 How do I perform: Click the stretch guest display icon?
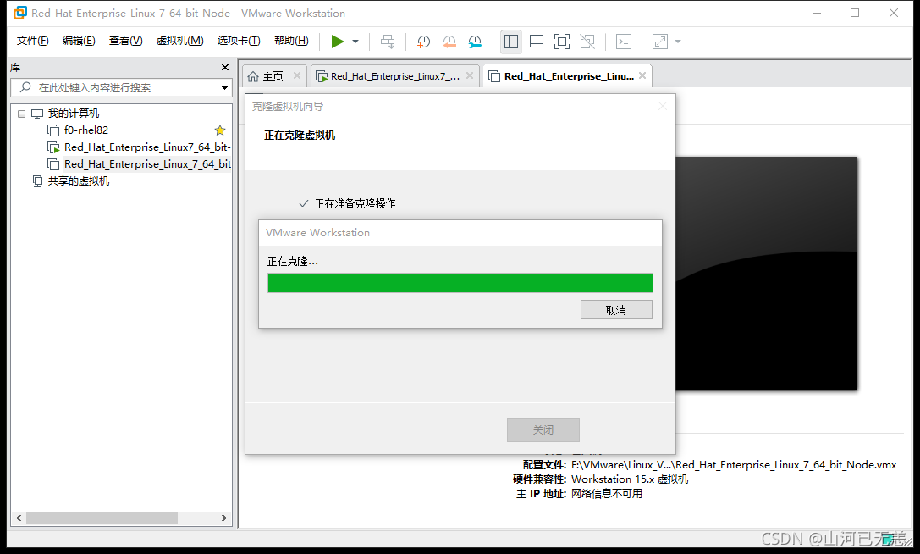(660, 42)
